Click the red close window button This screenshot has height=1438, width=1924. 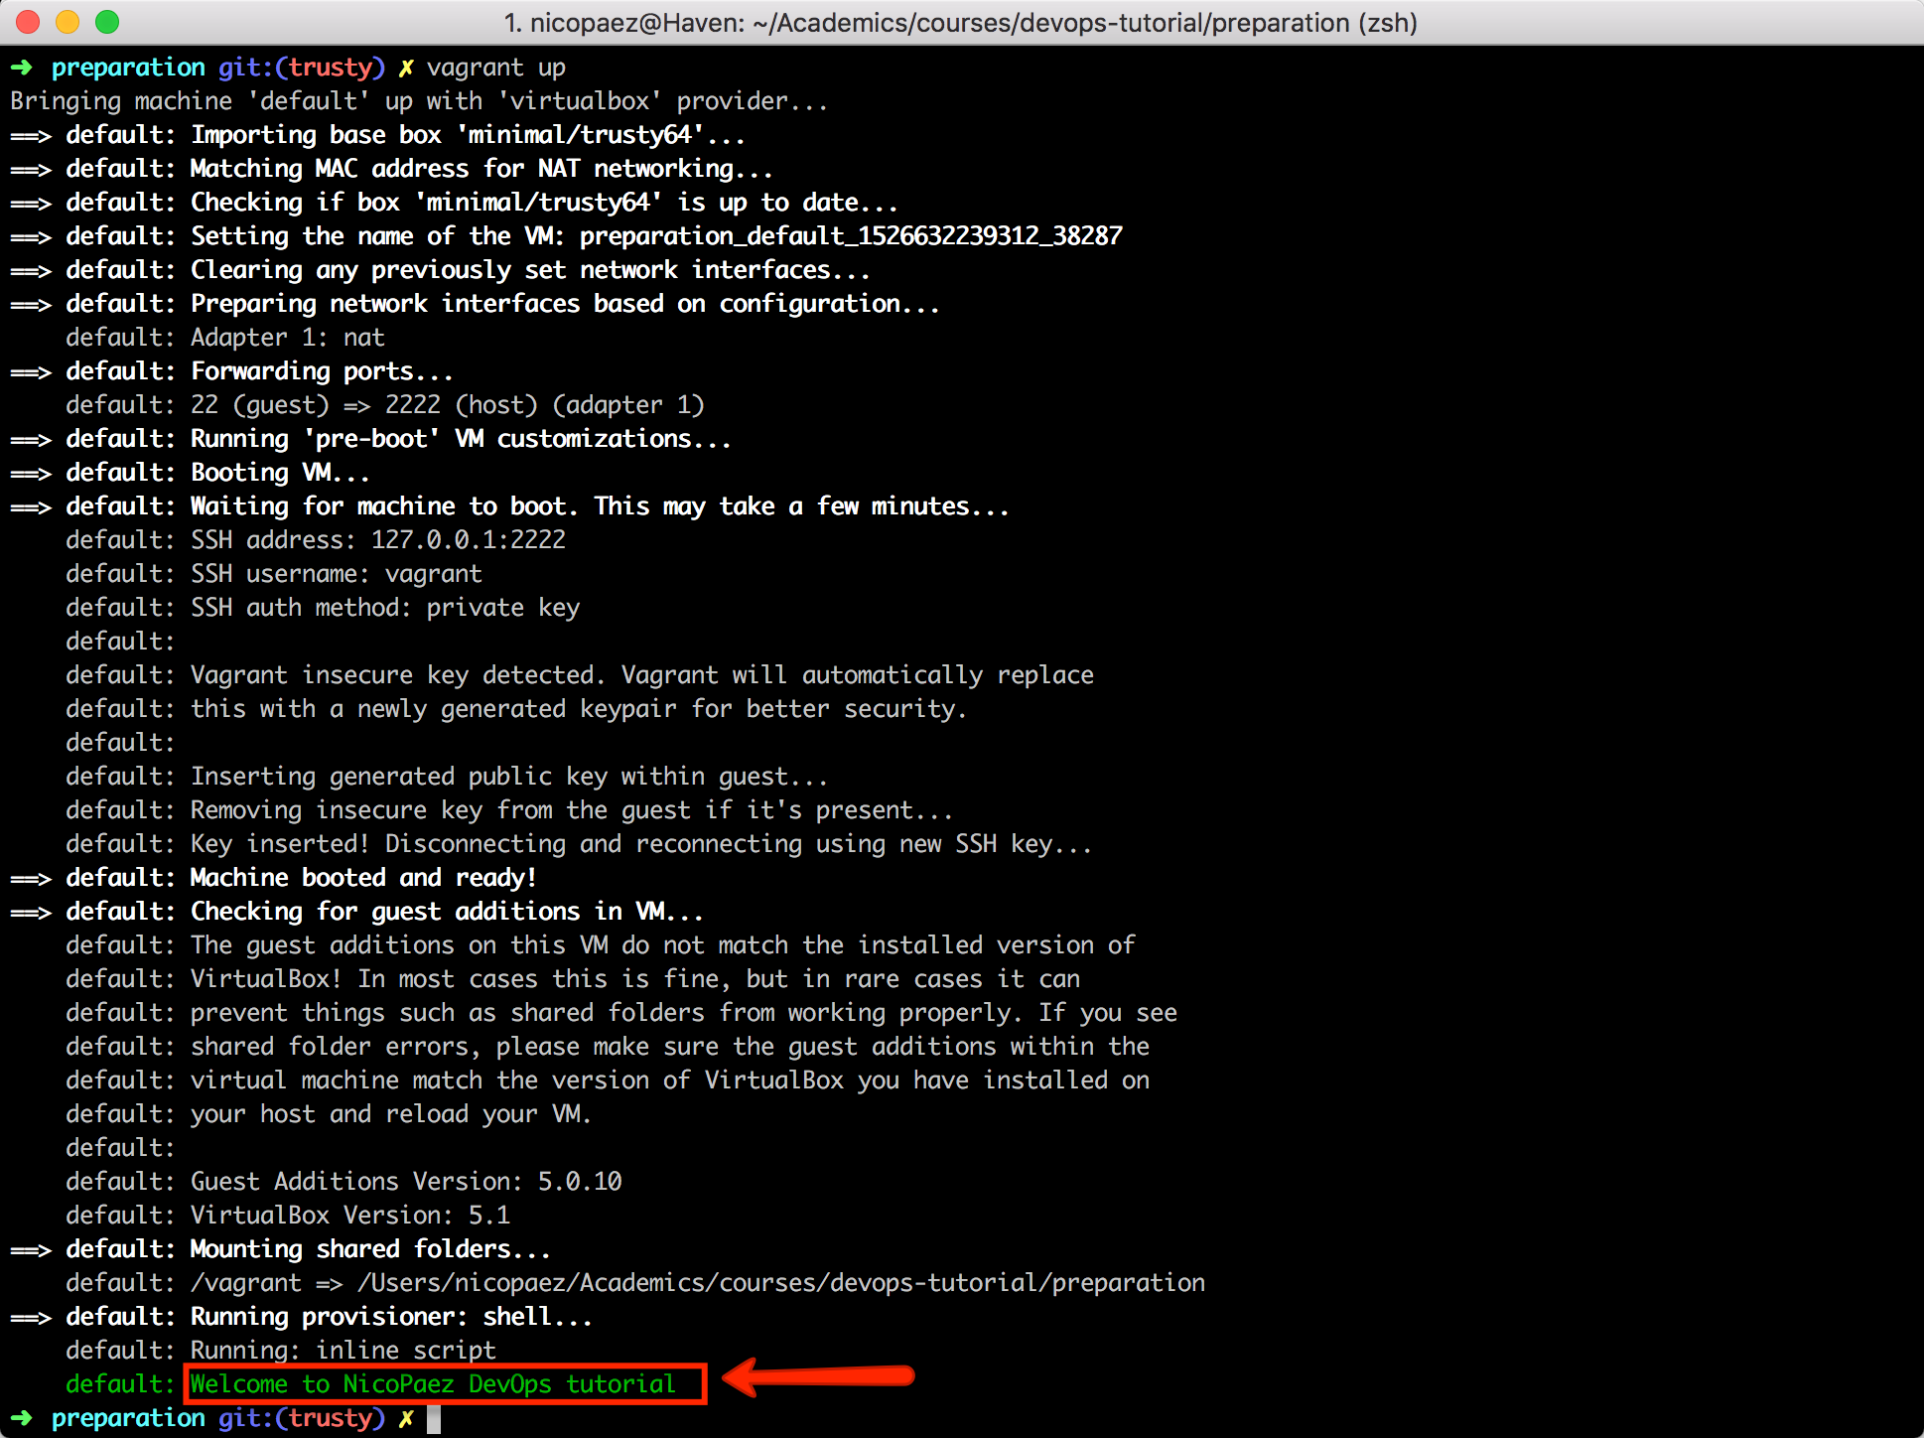tap(28, 22)
